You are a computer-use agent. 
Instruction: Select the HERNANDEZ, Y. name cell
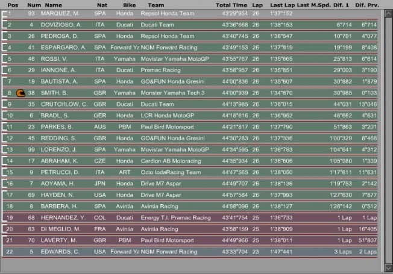pyautogui.click(x=63, y=217)
